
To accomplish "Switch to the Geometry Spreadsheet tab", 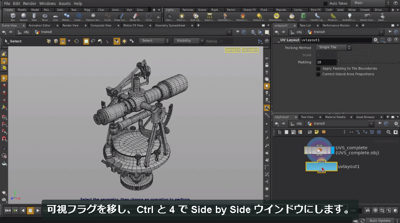I will click(170, 25).
